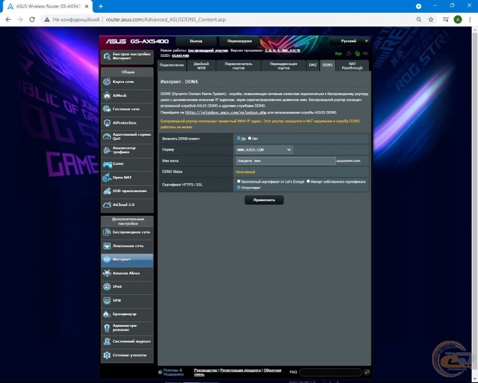Viewport: 478px width, 383px height.
Task: Open IPv6 sidebar icon
Action: [x=106, y=287]
